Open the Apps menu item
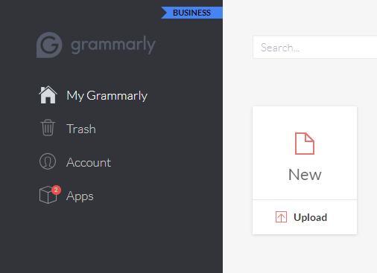 point(80,196)
